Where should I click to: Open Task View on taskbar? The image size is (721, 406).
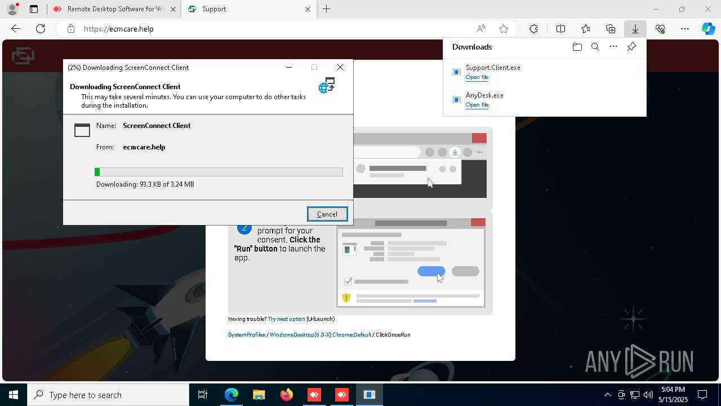[203, 395]
